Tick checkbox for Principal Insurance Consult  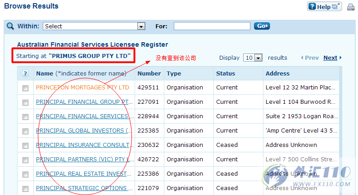(25, 146)
